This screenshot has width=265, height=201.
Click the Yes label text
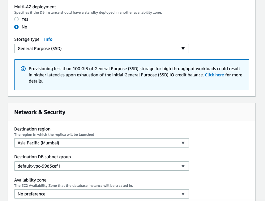25,19
